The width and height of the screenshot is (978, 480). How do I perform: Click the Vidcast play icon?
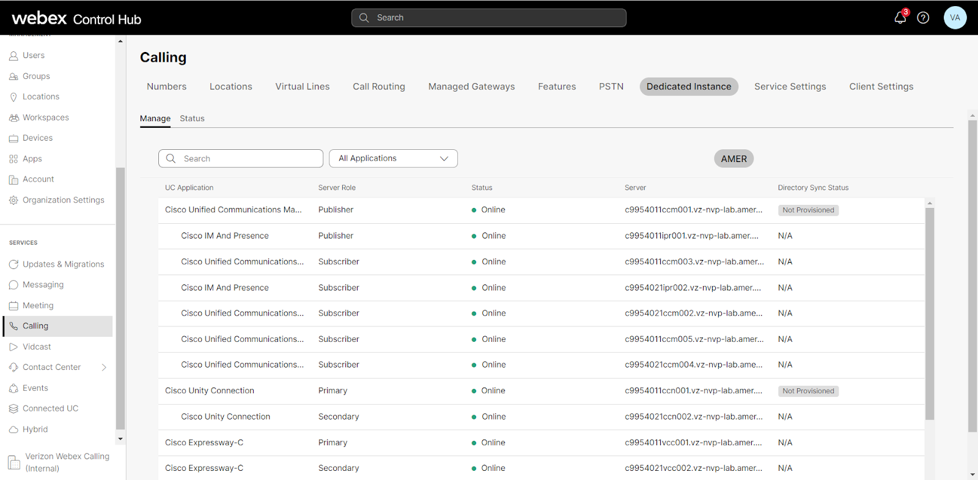(x=13, y=347)
